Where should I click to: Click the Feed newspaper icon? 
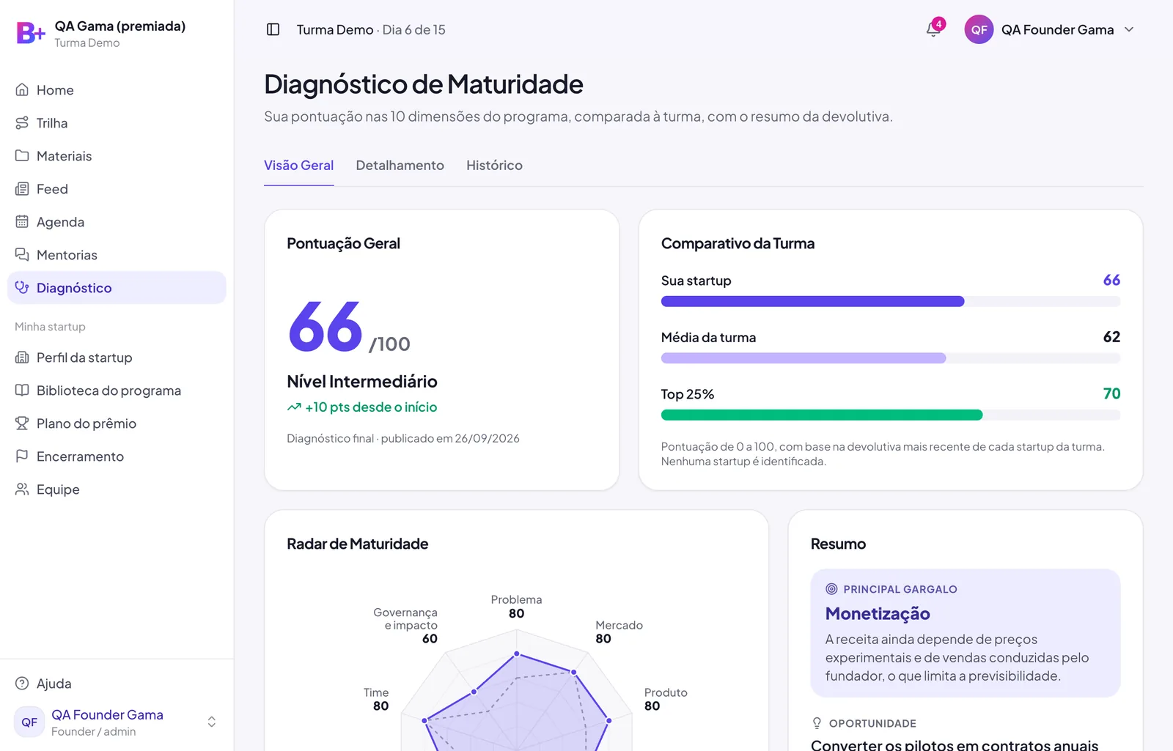[22, 189]
